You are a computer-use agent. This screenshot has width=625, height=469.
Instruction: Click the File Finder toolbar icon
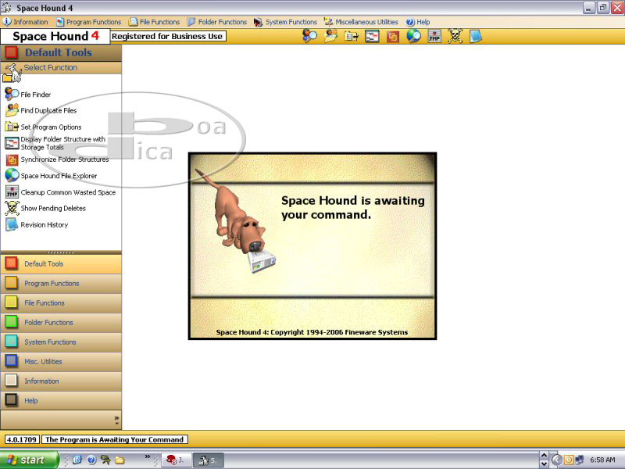(x=310, y=36)
